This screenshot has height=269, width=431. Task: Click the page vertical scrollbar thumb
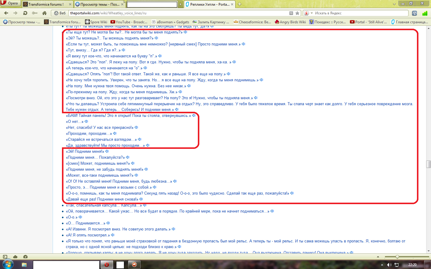tap(429, 164)
